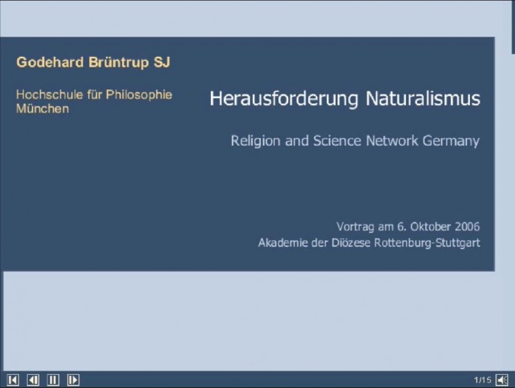Mute audio with the speaker icon
Image resolution: width=515 pixels, height=388 pixels.
click(502, 380)
